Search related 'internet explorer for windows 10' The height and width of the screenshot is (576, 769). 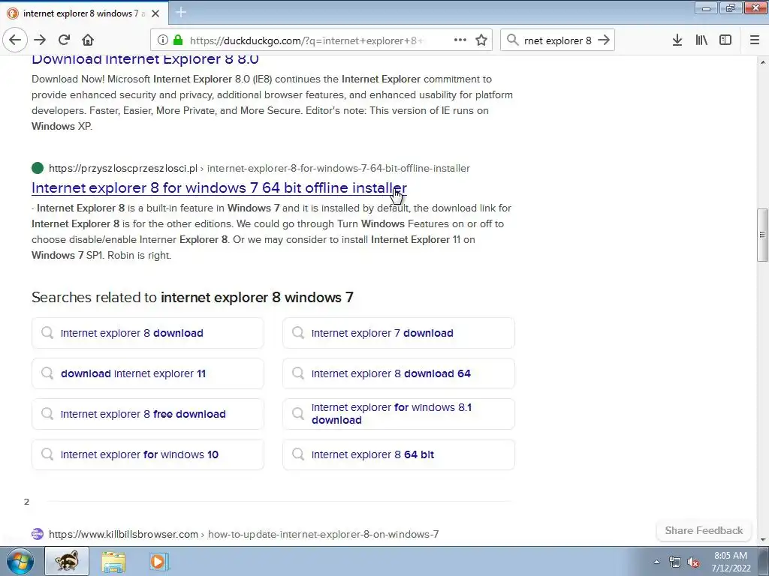click(x=148, y=455)
